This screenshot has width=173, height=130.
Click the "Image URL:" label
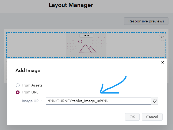point(32,101)
